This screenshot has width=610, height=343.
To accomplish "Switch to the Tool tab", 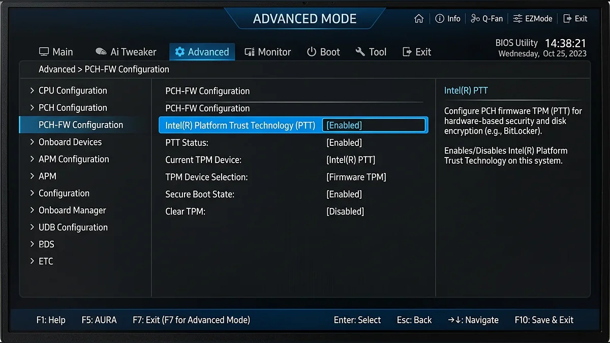I will tap(371, 52).
